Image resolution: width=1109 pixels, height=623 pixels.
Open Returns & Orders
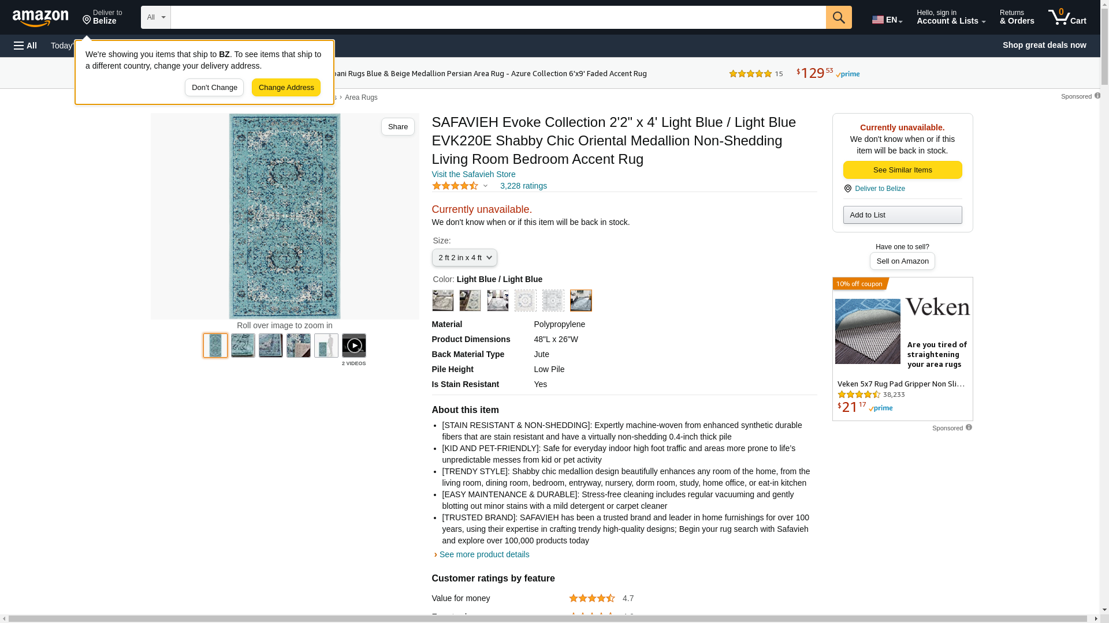click(x=1017, y=17)
